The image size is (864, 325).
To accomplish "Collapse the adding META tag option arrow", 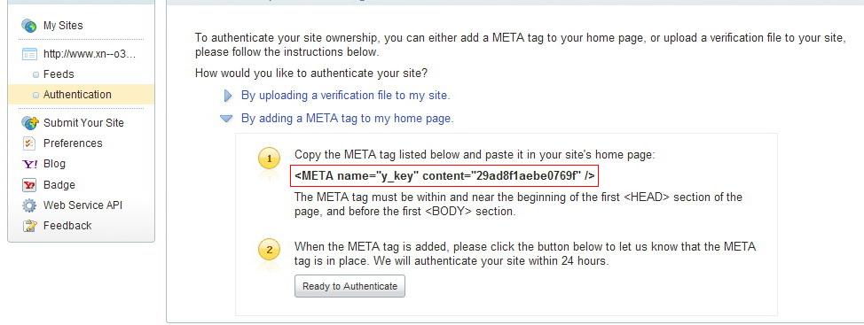I will point(226,119).
